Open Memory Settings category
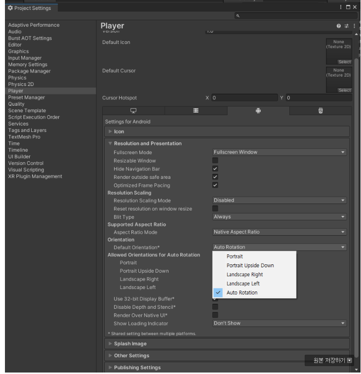 (x=28, y=65)
